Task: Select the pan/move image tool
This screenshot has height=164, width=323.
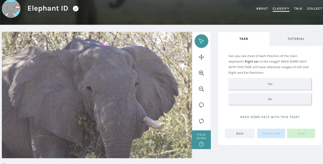Action: pyautogui.click(x=201, y=57)
